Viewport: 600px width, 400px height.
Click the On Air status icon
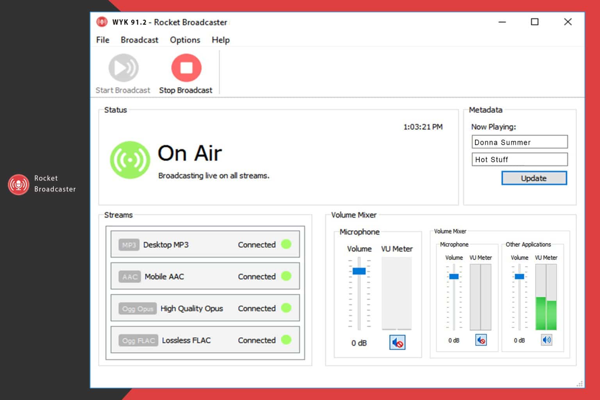(129, 160)
